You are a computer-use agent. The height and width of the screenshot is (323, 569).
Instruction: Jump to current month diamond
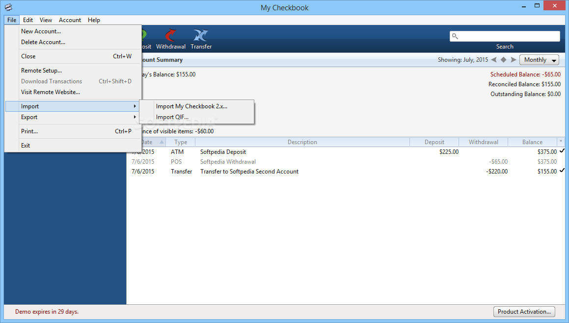pyautogui.click(x=503, y=60)
